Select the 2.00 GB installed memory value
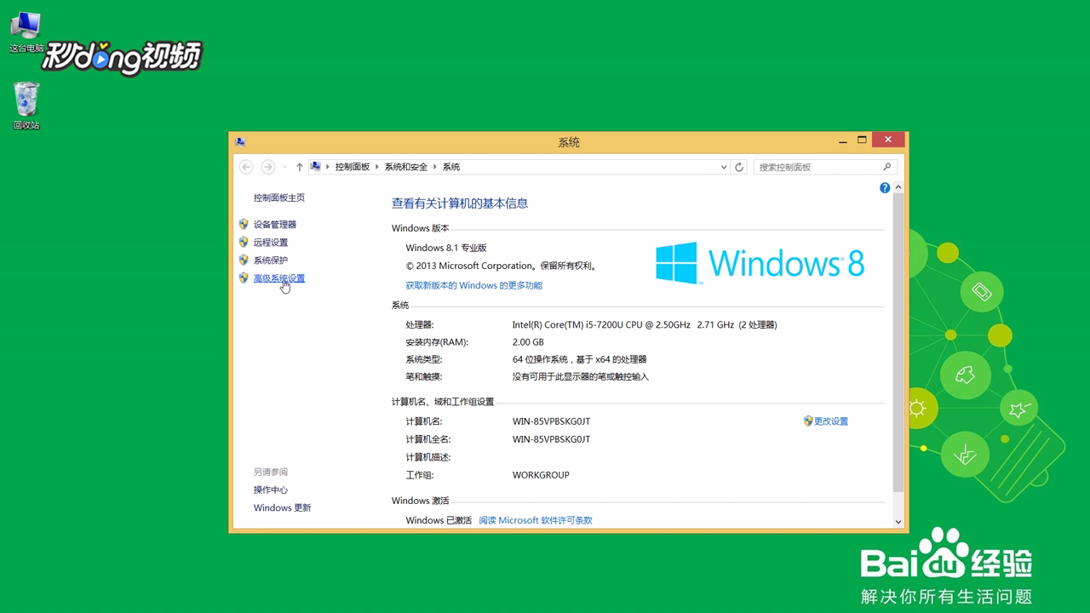 528,342
